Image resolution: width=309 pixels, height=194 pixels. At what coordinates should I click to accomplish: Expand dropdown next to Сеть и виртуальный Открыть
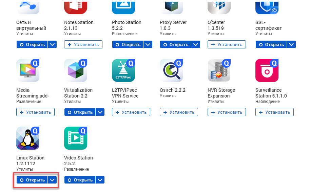tap(52, 44)
